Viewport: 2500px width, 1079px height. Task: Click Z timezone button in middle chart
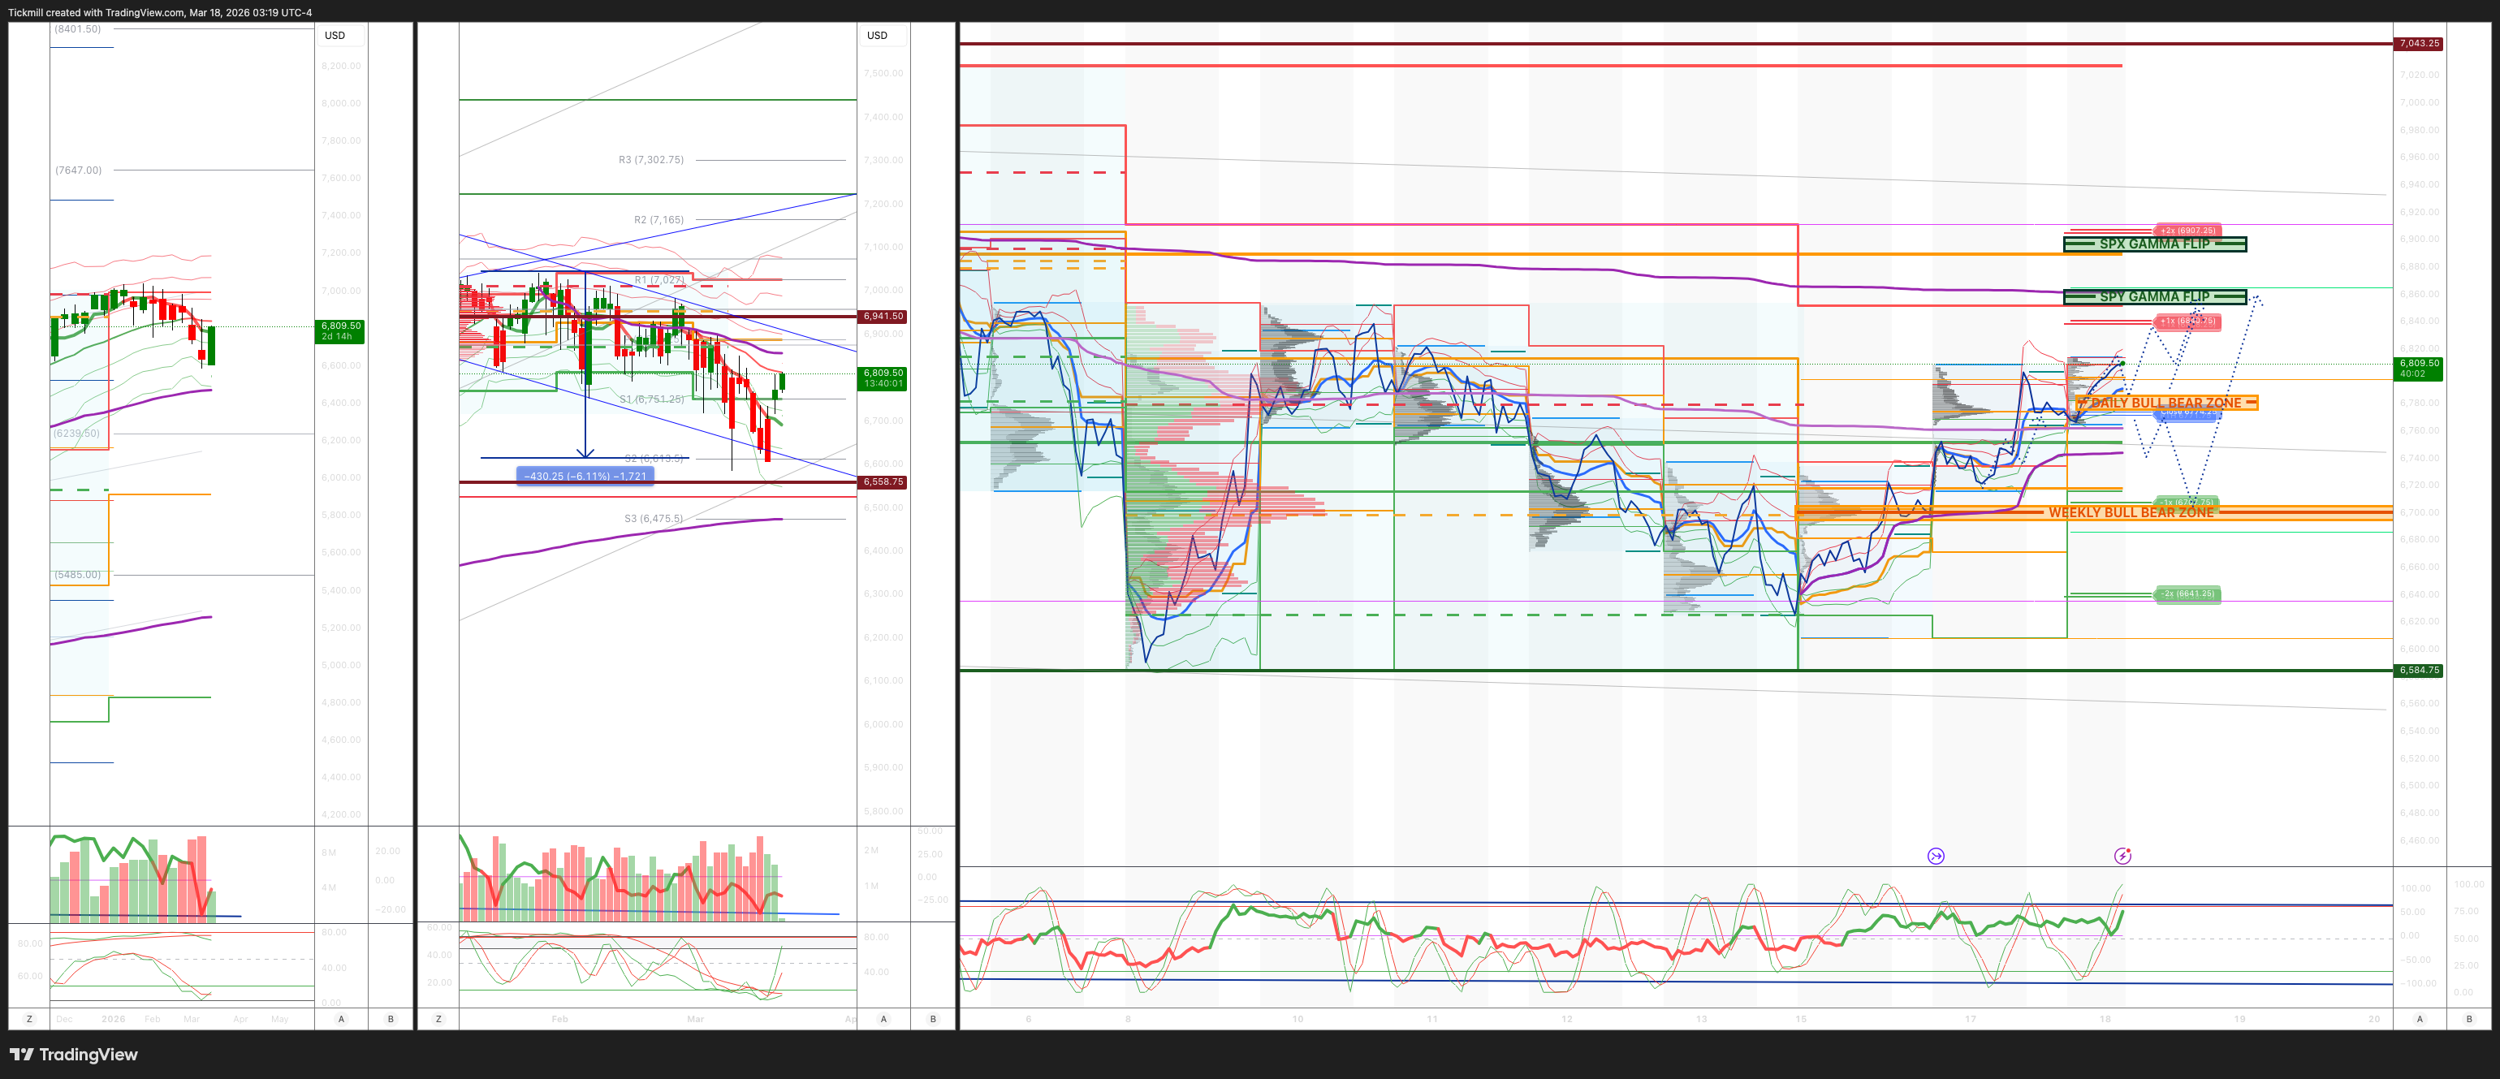(x=438, y=1019)
